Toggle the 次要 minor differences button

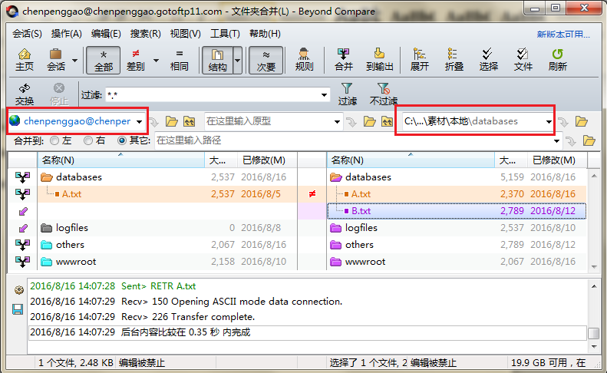266,60
